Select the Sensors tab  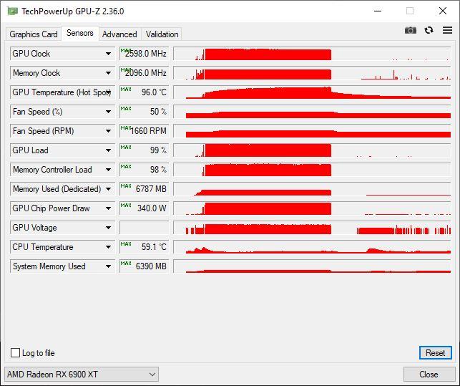(x=80, y=33)
